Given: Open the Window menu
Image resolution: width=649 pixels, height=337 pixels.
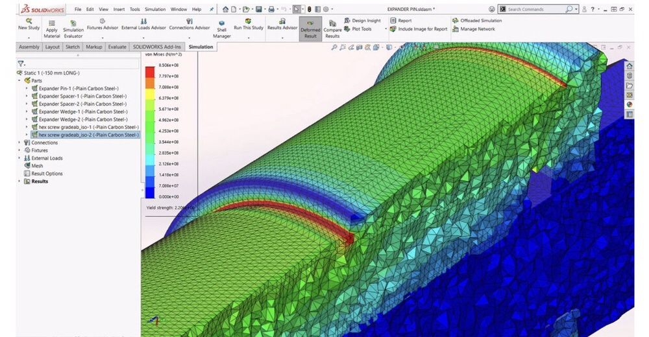Looking at the screenshot, I should click(x=178, y=9).
